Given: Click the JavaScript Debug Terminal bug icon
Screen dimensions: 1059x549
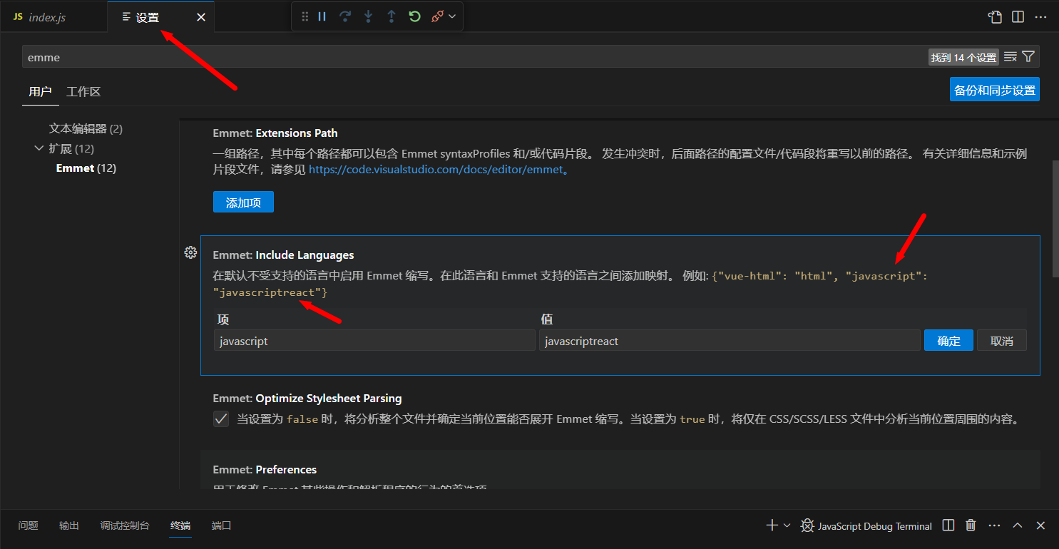Looking at the screenshot, I should click(x=807, y=525).
